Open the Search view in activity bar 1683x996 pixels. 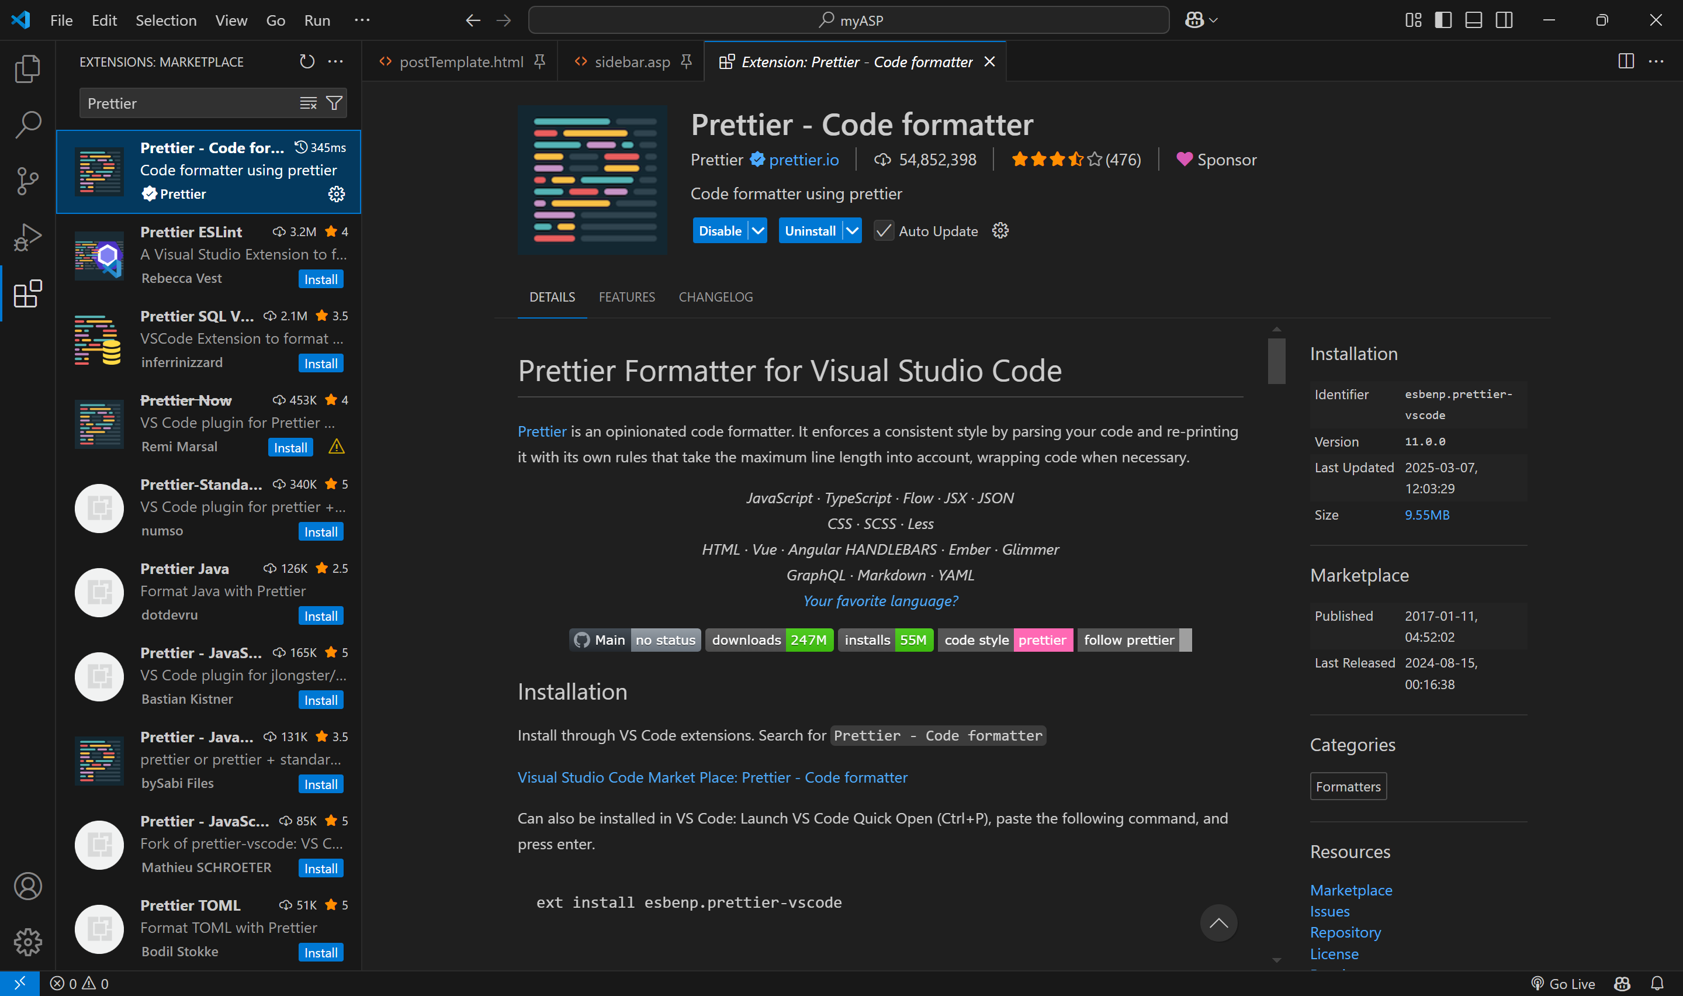pyautogui.click(x=27, y=125)
